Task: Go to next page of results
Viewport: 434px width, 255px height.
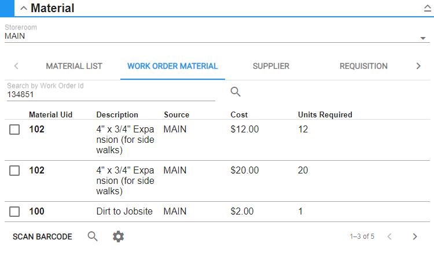Action: click(414, 236)
